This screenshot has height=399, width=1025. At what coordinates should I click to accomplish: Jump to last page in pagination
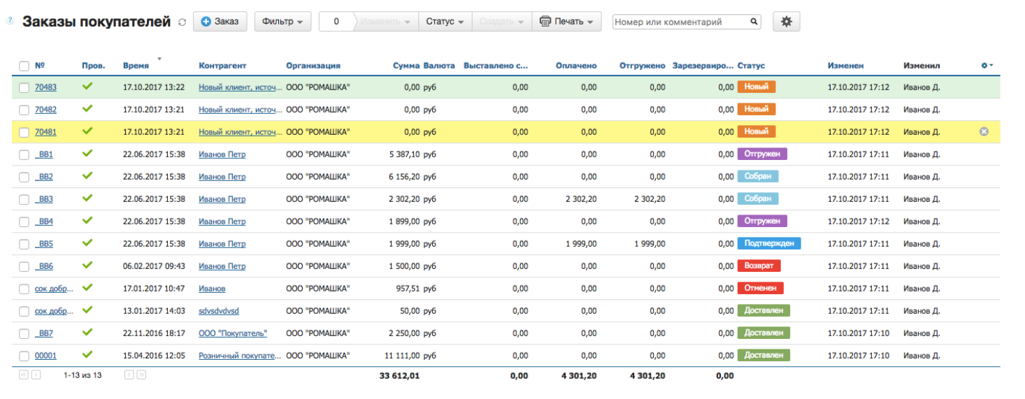[141, 375]
